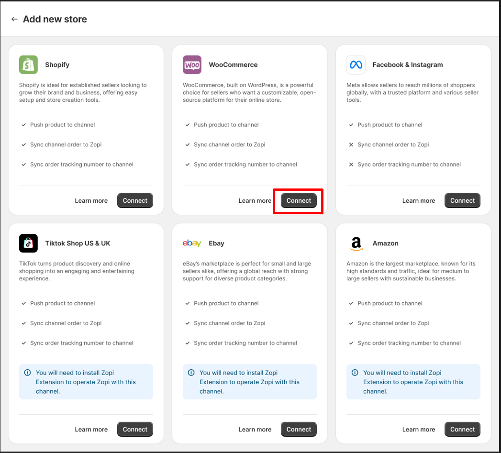The image size is (501, 453).
Task: Click eBay's marketplace description text
Action: (246, 271)
